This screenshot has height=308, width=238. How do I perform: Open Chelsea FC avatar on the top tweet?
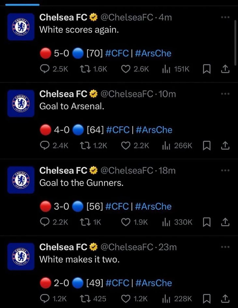pos(21,27)
